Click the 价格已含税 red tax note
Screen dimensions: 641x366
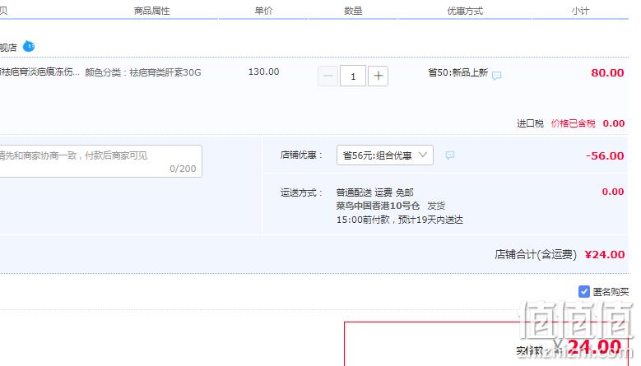click(x=574, y=123)
